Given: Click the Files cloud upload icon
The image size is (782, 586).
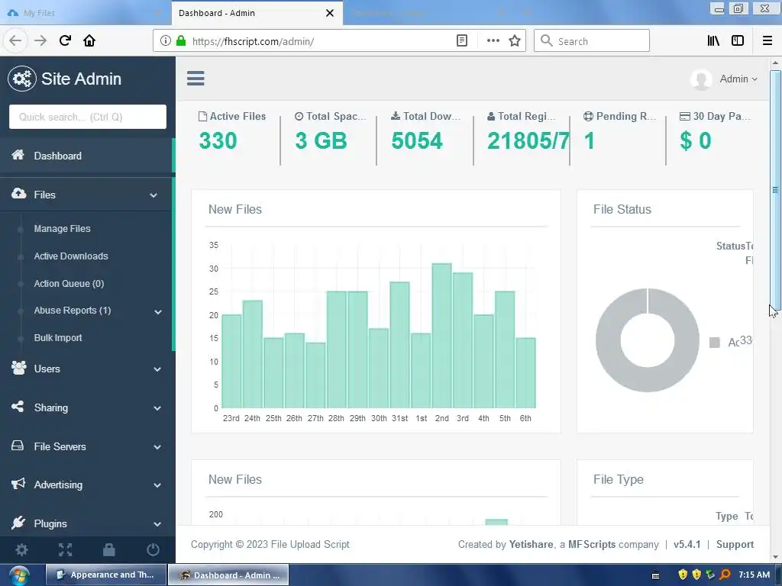Looking at the screenshot, I should tap(18, 193).
